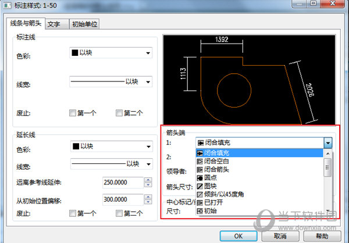
Task: Confirm with the OK button
Action: (x=238, y=236)
